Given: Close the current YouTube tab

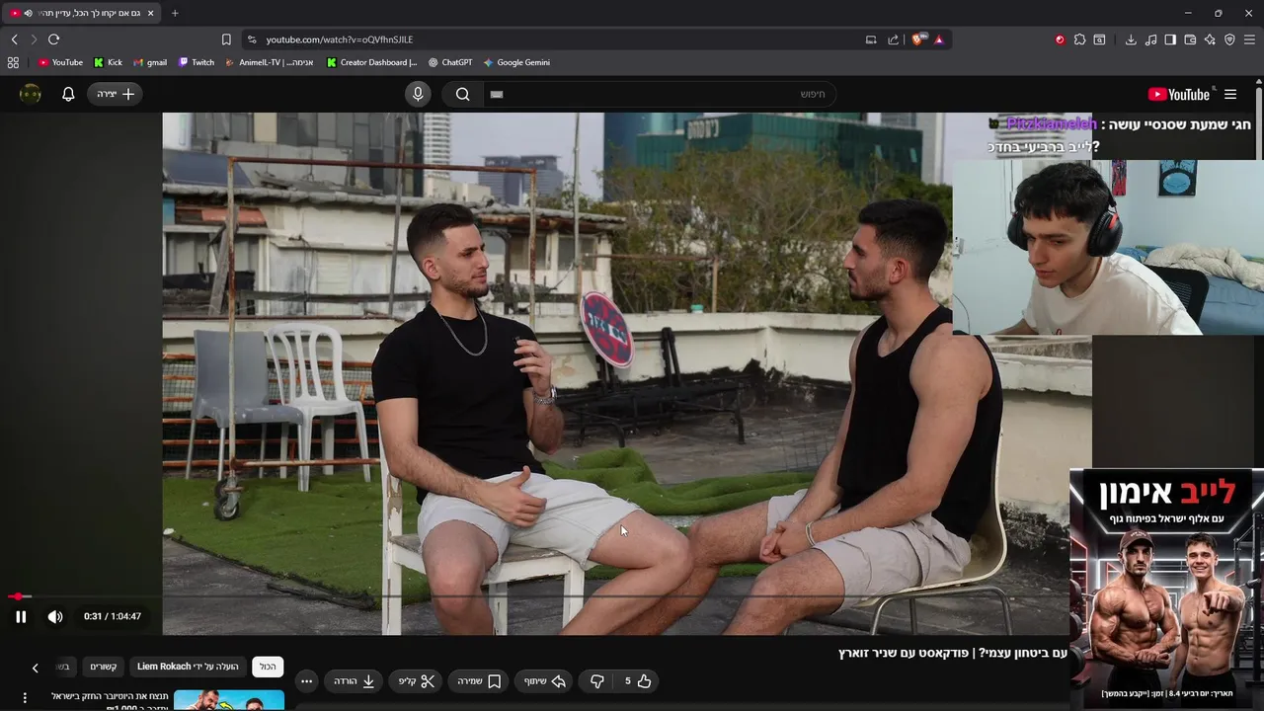Looking at the screenshot, I should [150, 13].
